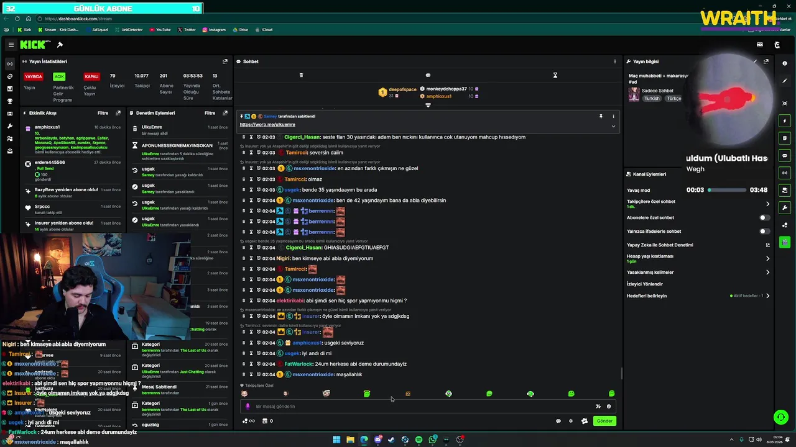
Task: Open the pinned worp.me/ulkuemre link
Action: coord(267,125)
